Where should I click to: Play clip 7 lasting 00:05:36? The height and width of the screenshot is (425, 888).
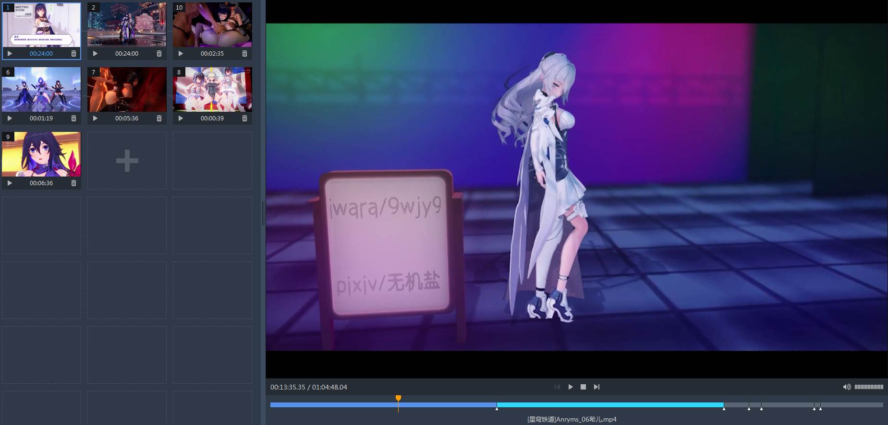pos(95,118)
